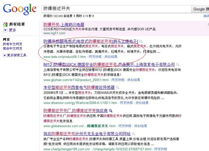Expand 更多搜索工具 arrow
Viewport: 209px width, 151px height.
pos(5,55)
